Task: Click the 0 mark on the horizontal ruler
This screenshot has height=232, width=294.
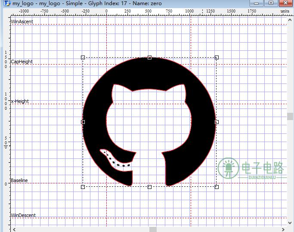Action: tap(106, 11)
